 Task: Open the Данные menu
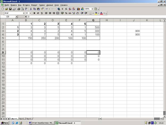50,5
